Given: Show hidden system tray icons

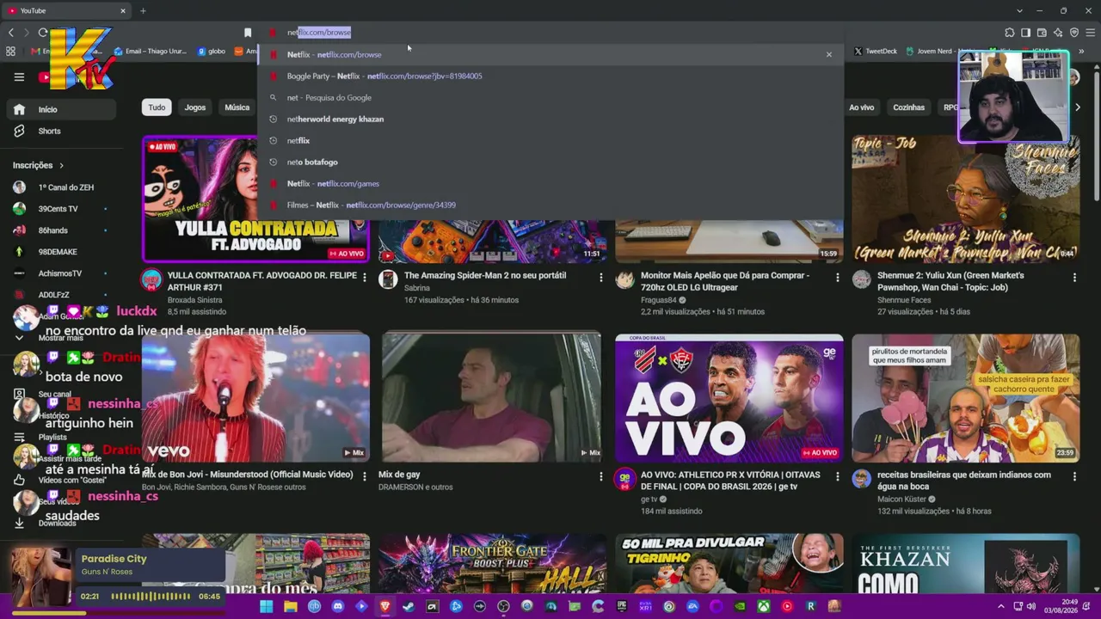Looking at the screenshot, I should click(x=1003, y=606).
